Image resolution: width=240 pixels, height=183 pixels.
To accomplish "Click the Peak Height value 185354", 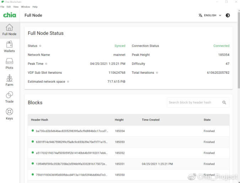I will pos(224,55).
